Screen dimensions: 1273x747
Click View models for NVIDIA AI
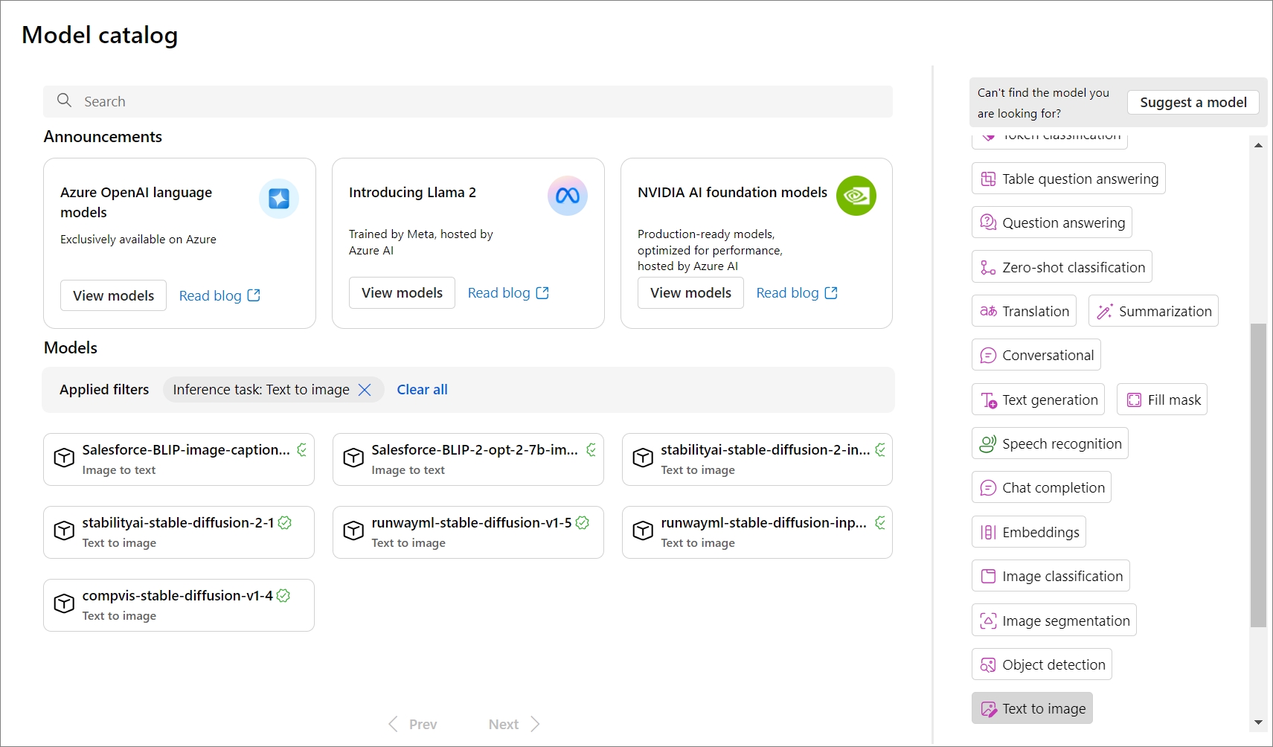[x=690, y=292]
